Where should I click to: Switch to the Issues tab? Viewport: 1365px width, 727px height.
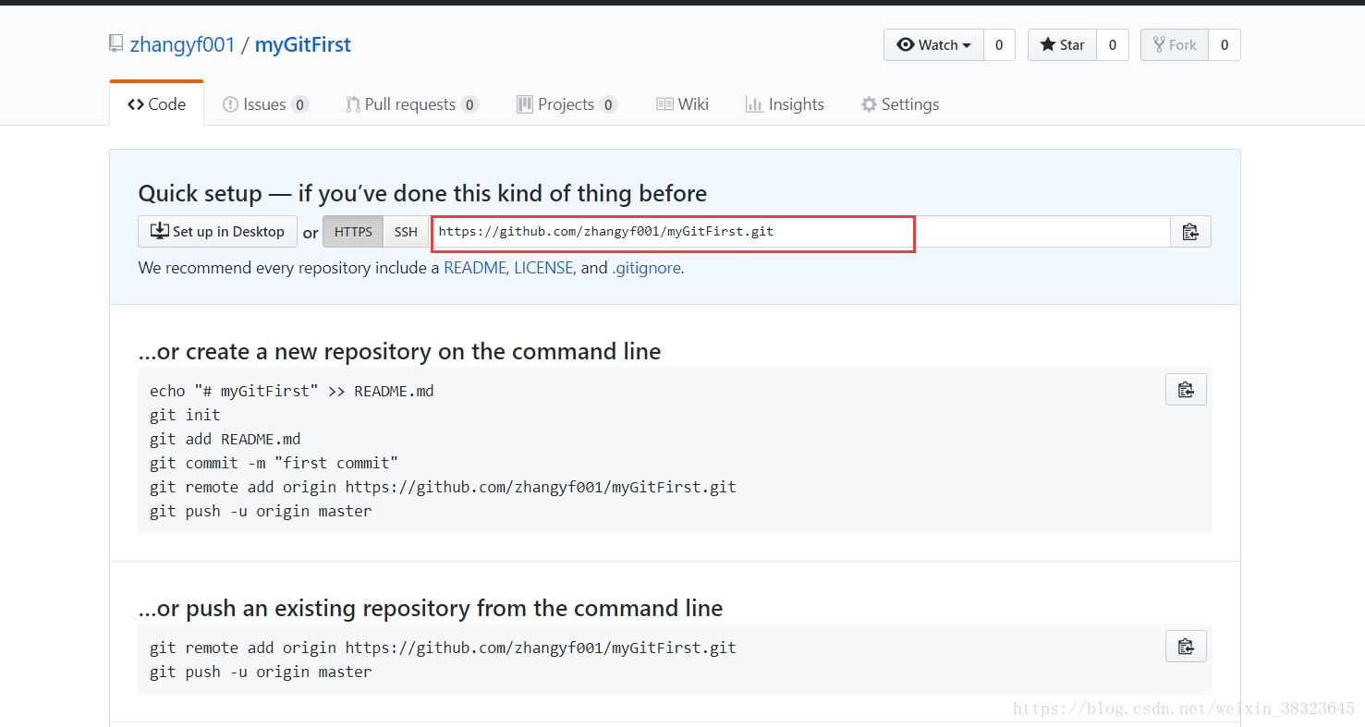(265, 104)
